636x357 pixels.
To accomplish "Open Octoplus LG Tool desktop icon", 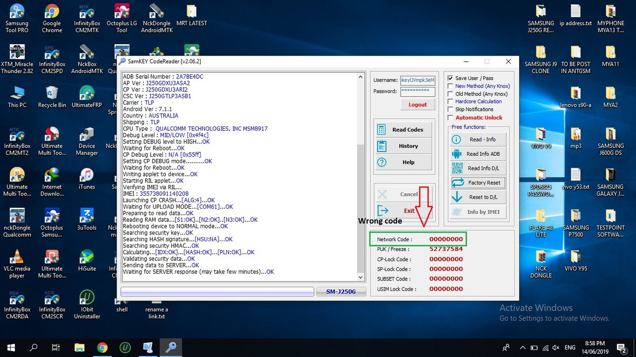I will 122,19.
